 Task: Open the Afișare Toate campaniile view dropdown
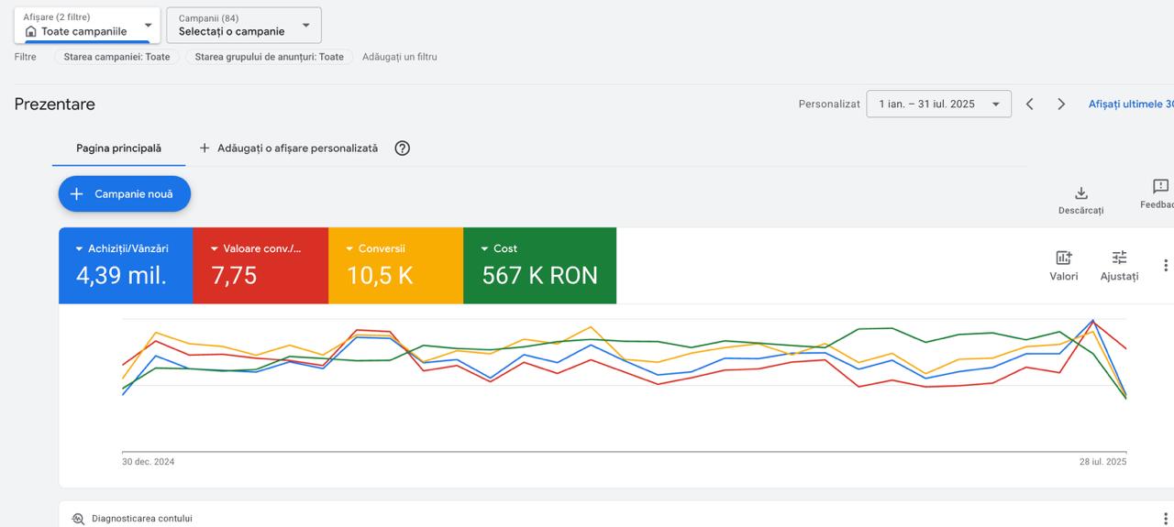(x=87, y=25)
